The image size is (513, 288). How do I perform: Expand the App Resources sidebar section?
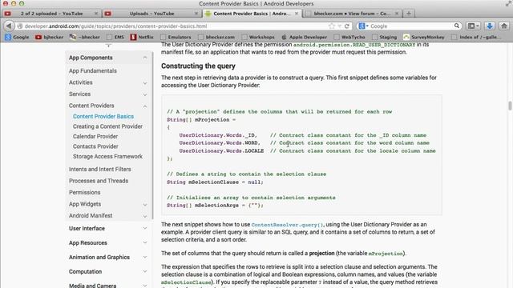click(x=144, y=243)
